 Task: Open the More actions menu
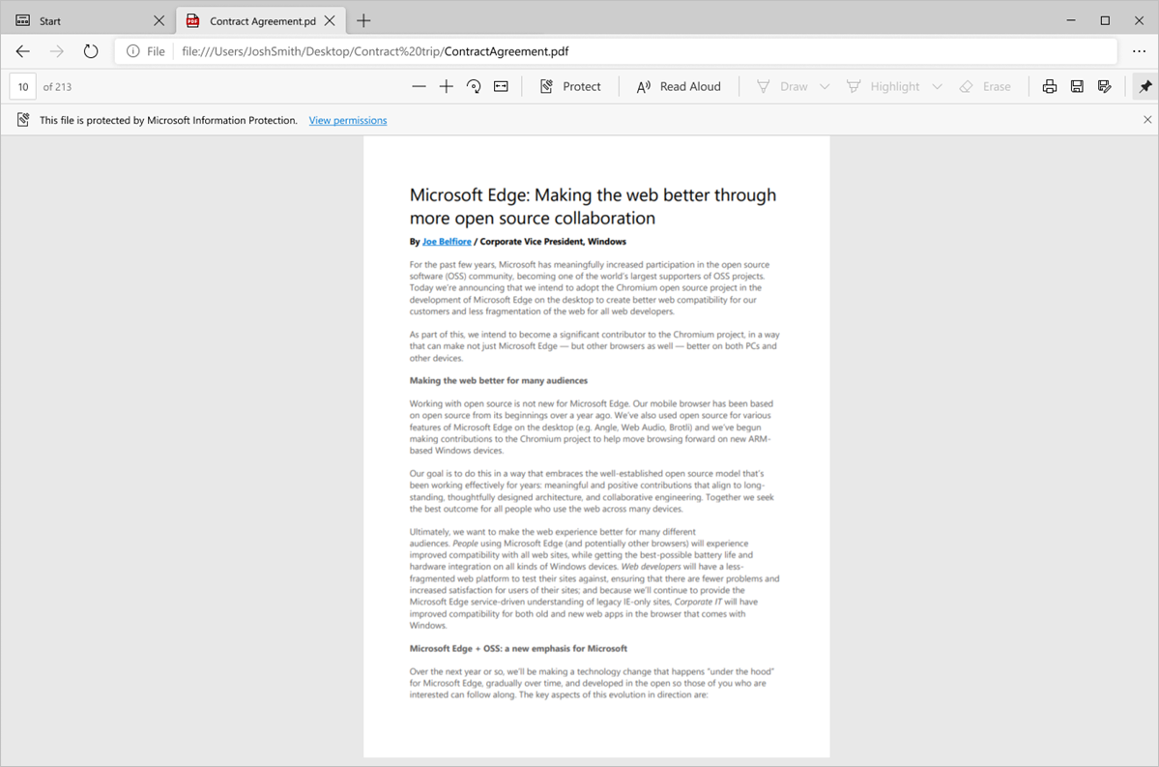1139,50
